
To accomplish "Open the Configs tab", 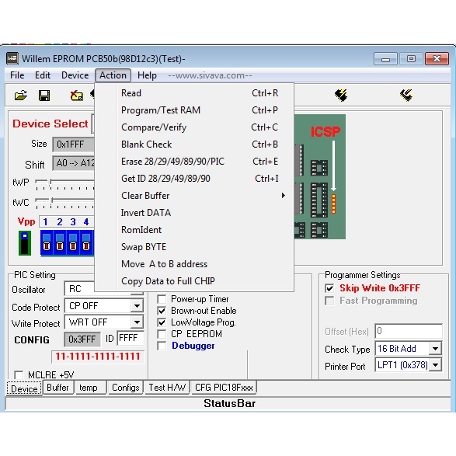I will (125, 388).
